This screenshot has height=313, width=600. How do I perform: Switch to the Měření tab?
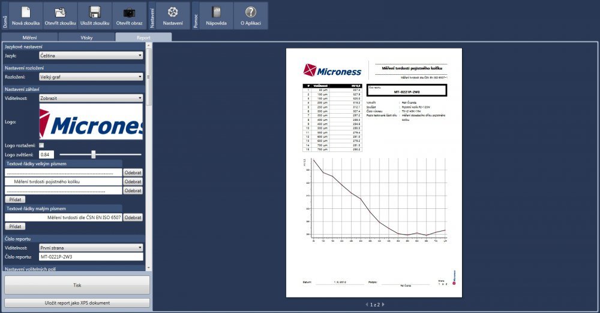[x=29, y=37]
